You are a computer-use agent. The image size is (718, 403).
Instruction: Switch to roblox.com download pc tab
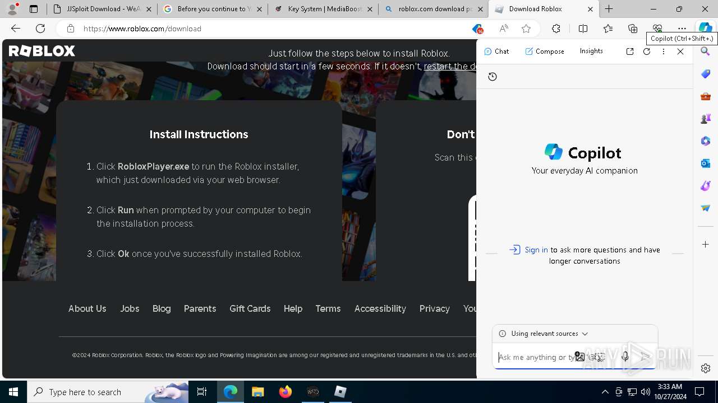[433, 9]
